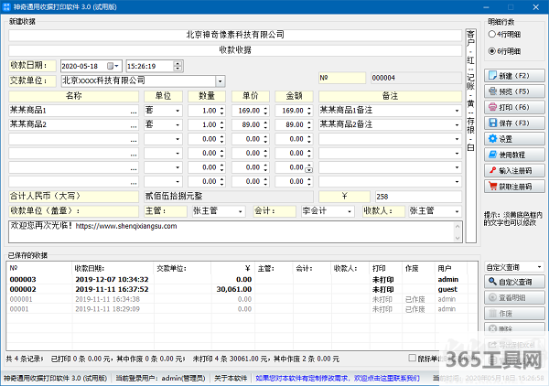This screenshot has height=386, width=549.
Task: Expand the 交款单位 payer dropdown
Action: 220,80
